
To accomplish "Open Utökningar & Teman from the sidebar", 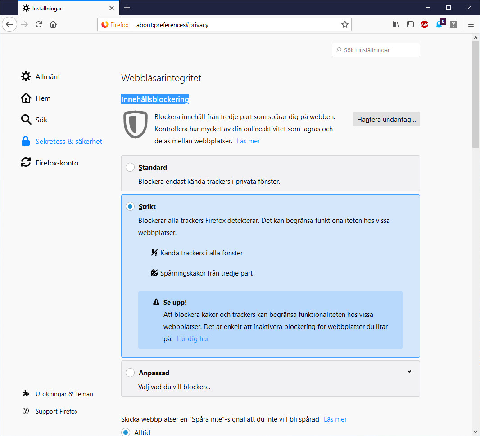I will 64,394.
